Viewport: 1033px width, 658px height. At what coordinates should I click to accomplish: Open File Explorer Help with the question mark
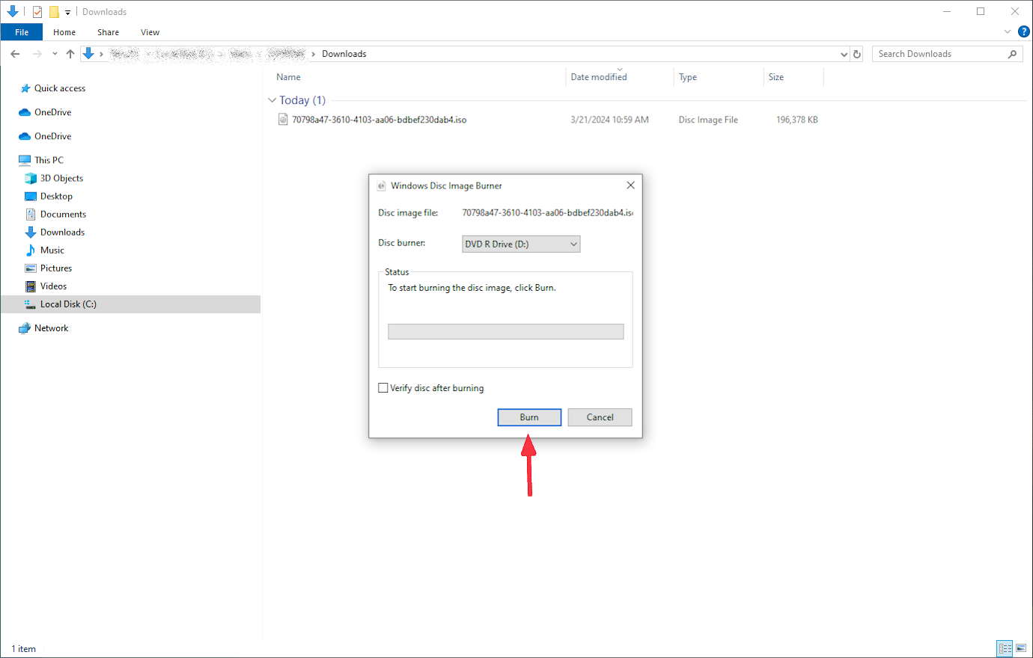pos(1024,31)
